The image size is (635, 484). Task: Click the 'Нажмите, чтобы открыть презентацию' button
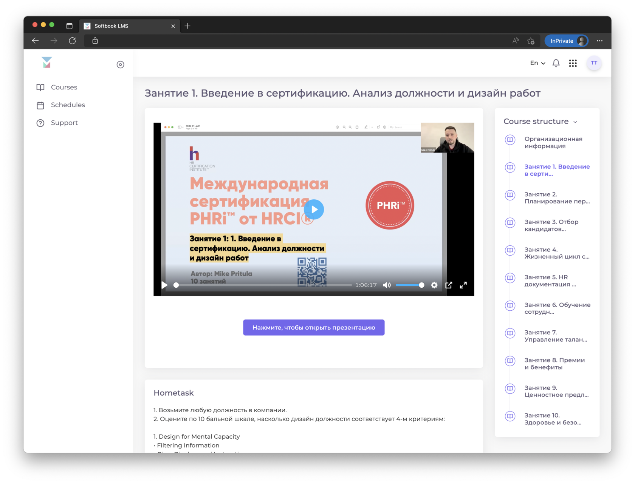coord(313,327)
